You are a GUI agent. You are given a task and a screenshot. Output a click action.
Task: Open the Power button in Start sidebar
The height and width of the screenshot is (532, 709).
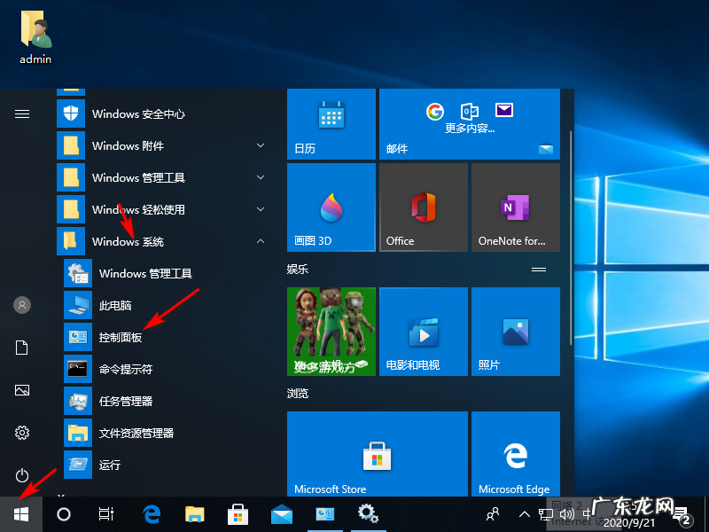click(21, 475)
